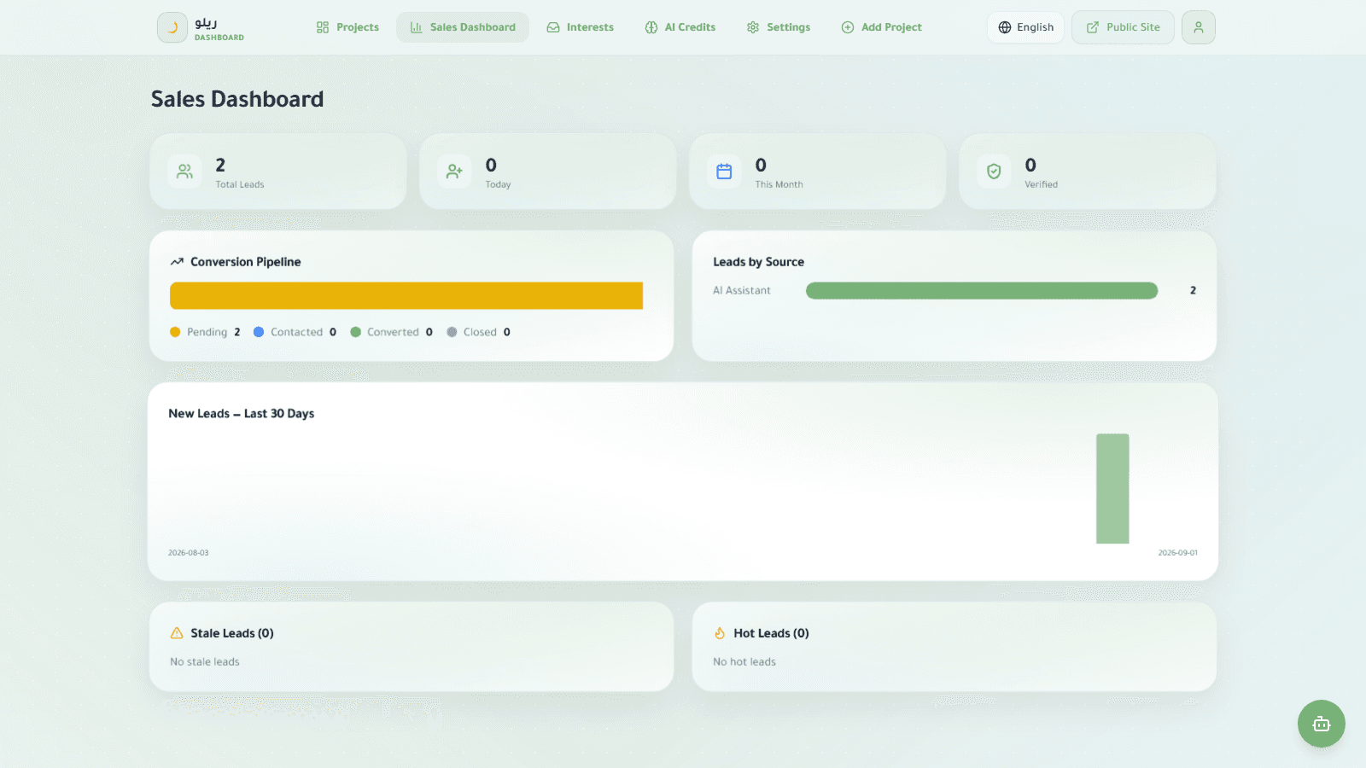Visit the Public Site link

coord(1123,27)
